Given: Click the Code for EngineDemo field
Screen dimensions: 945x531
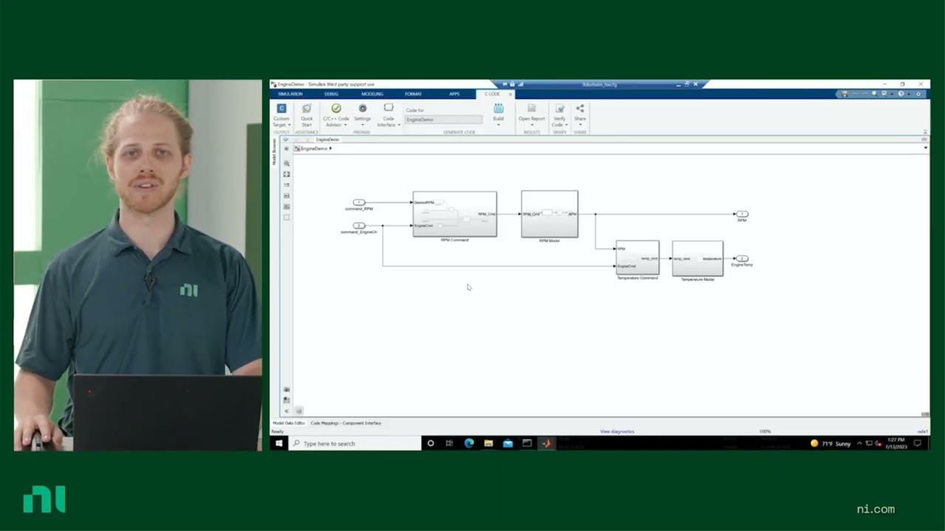Looking at the screenshot, I should pyautogui.click(x=443, y=119).
